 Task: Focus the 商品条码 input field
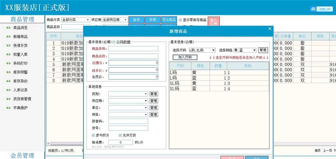click(133, 49)
